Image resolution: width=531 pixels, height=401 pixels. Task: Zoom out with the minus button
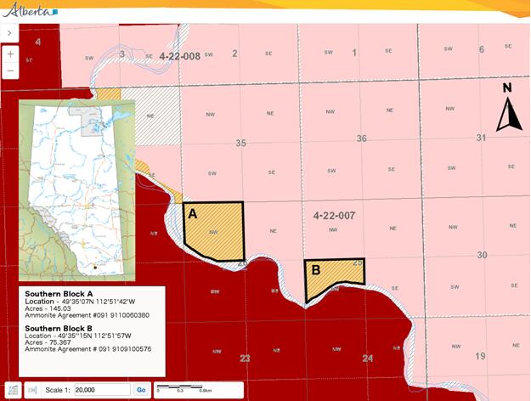10,71
